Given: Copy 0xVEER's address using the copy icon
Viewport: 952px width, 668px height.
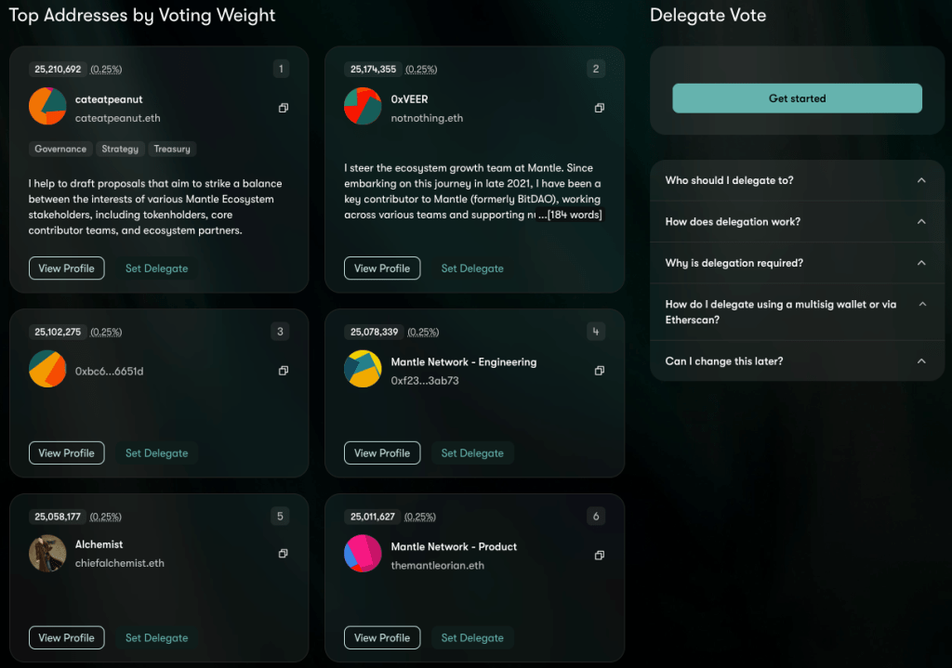Looking at the screenshot, I should click(x=599, y=108).
